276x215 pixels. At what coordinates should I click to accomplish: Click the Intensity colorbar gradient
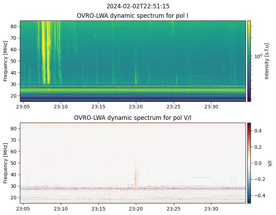coord(249,61)
